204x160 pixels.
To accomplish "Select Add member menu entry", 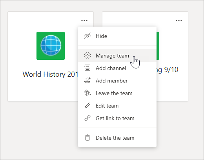I will [x=117, y=81].
